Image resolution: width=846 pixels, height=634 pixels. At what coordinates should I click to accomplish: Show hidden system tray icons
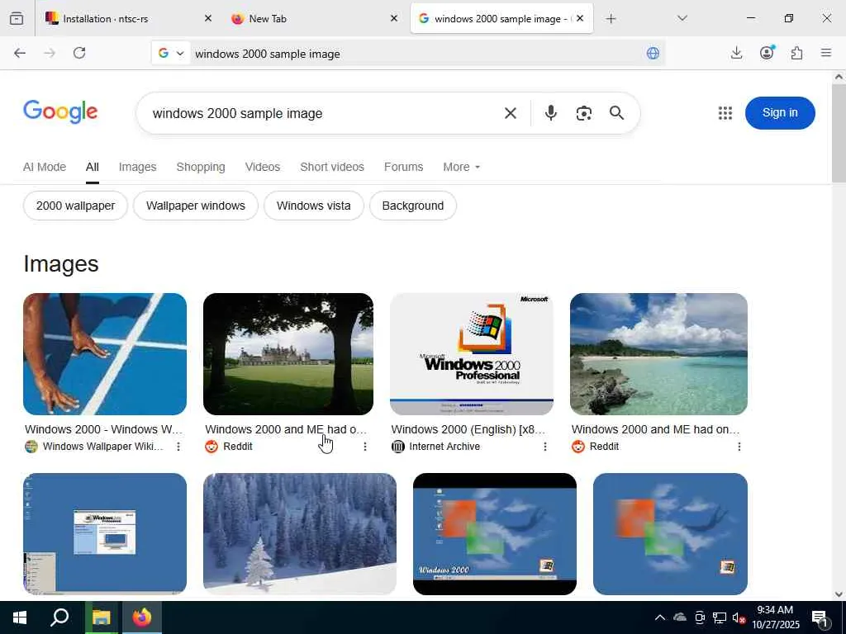click(660, 617)
